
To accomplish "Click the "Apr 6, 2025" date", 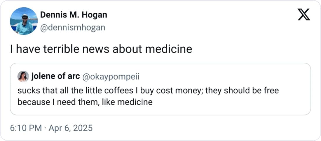I will click(70, 128).
